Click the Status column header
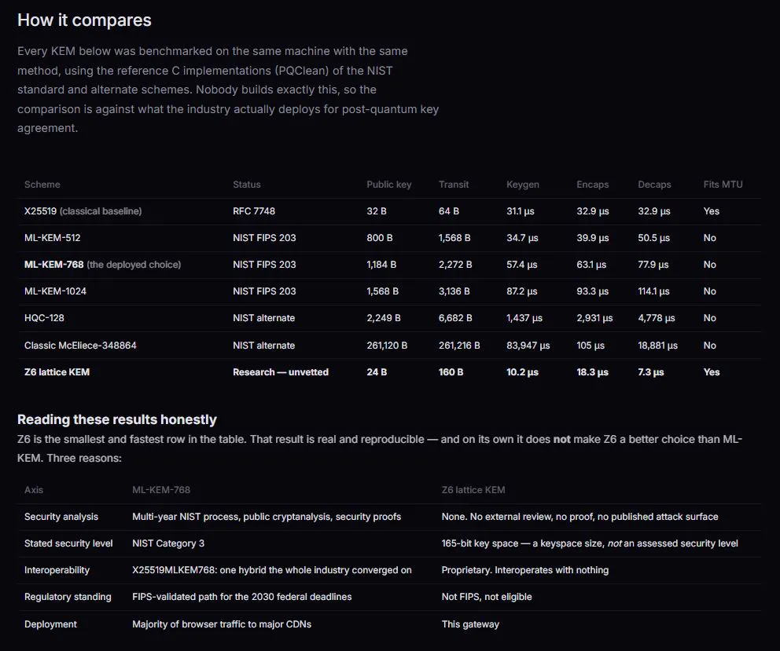Screen dimensions: 780x651 click(x=247, y=185)
